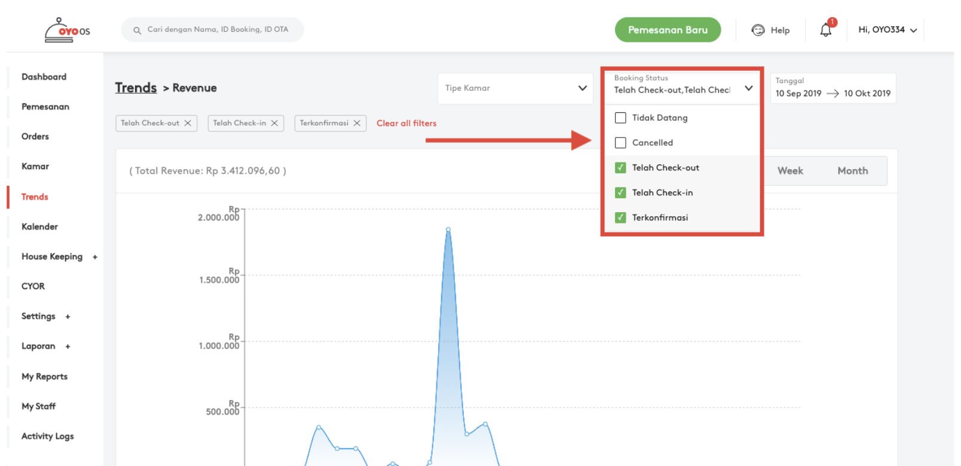The image size is (961, 466).
Task: Remove the Telah Check-in filter chip
Action: coord(274,123)
